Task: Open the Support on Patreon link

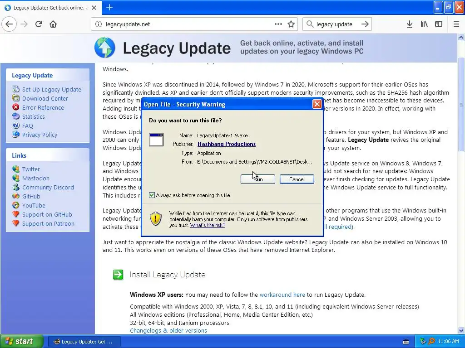Action: tap(48, 224)
